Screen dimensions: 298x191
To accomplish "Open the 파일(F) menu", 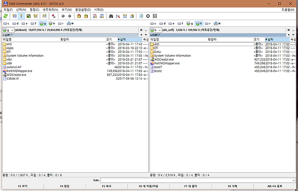I will coord(8,10).
